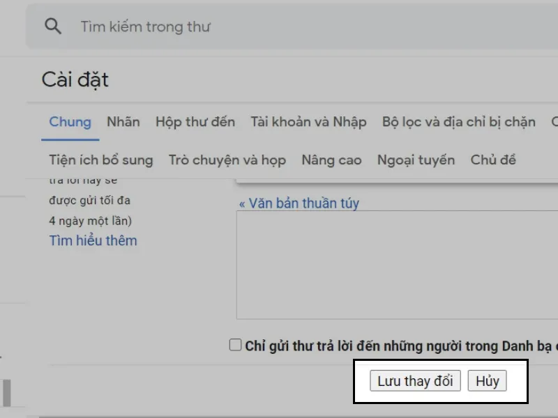Cancel changes with the Hủy button
This screenshot has height=418, width=558.
[x=488, y=380]
